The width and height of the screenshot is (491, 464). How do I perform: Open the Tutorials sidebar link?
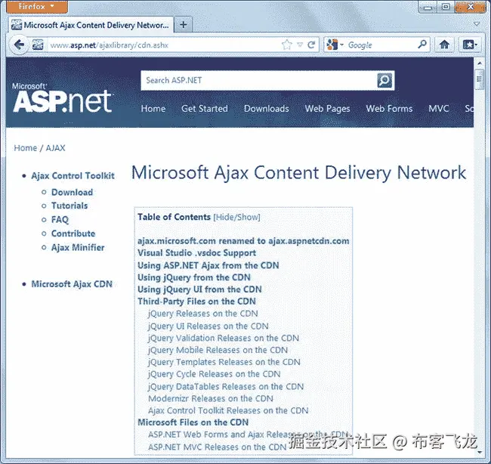point(69,206)
